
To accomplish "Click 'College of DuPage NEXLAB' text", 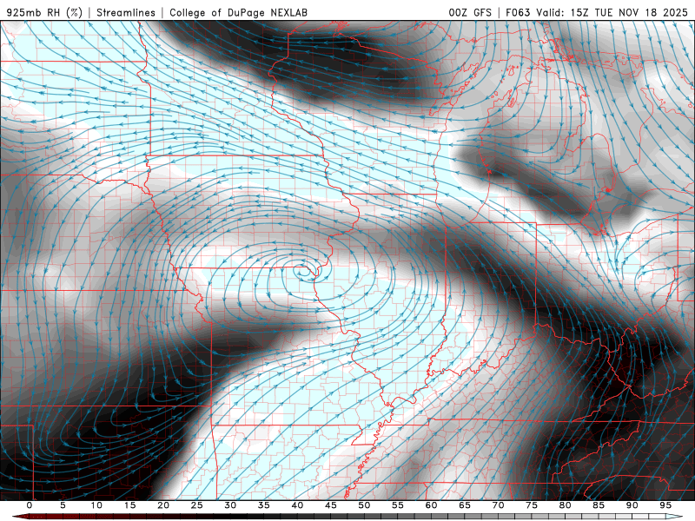I will 238,12.
